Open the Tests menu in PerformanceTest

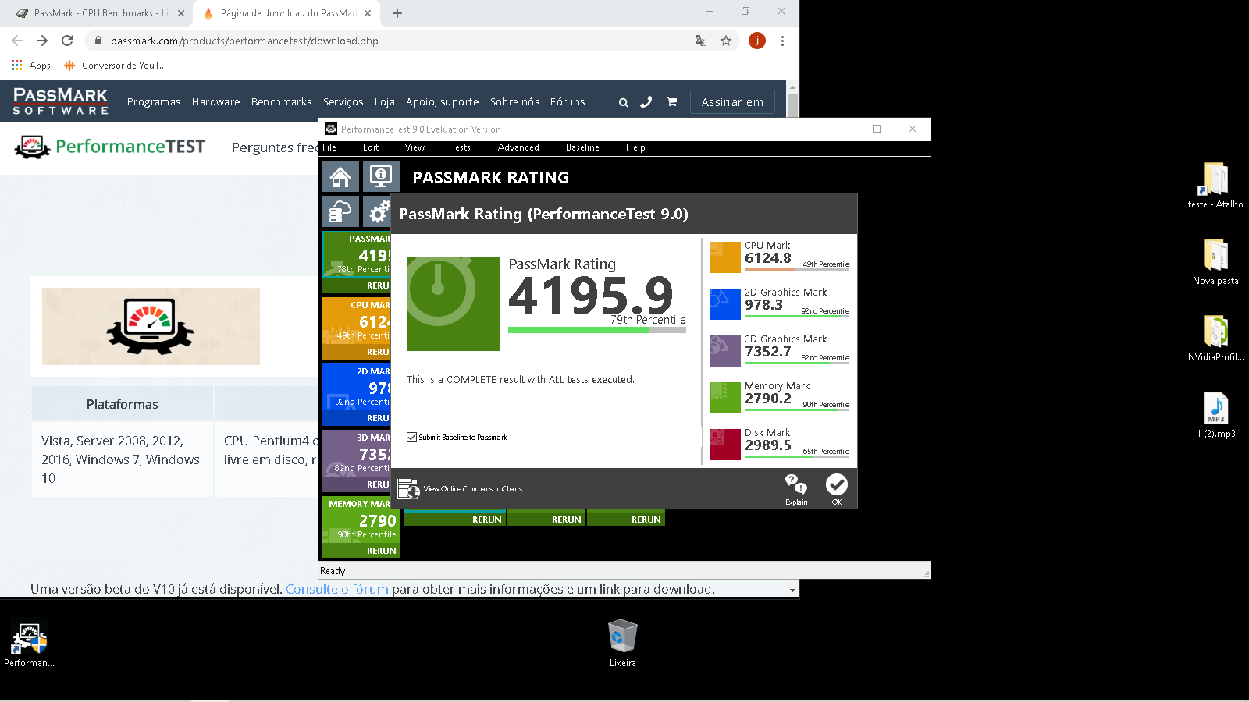pos(461,147)
